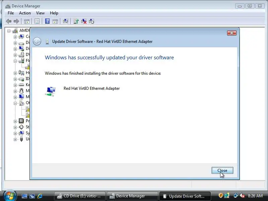Expand the Keyboards category node
268x201 pixels.
click(15, 85)
